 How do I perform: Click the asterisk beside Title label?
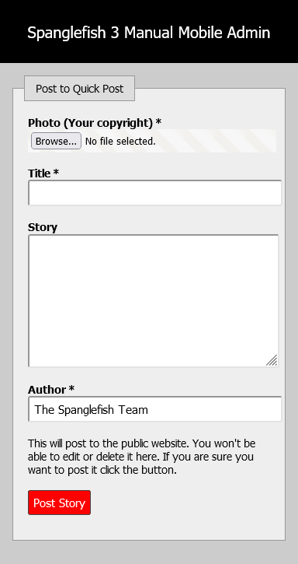click(56, 172)
